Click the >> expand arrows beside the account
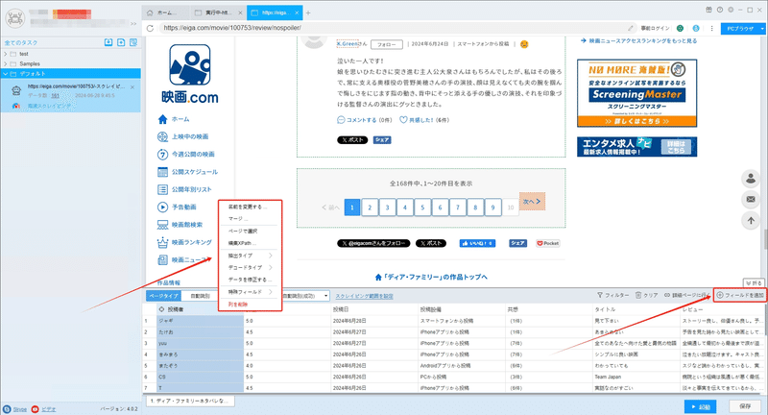Viewport: 768px width, 415px height. [133, 23]
